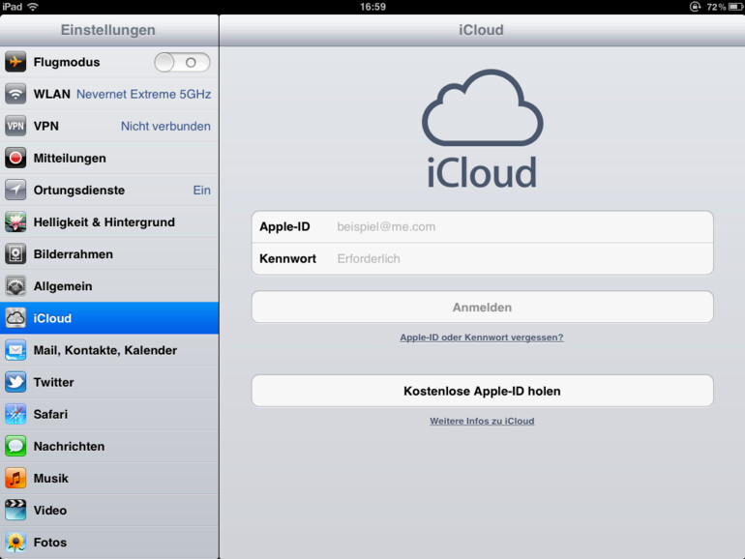
Task: Toggle the Flugmodus switch
Action: [183, 62]
